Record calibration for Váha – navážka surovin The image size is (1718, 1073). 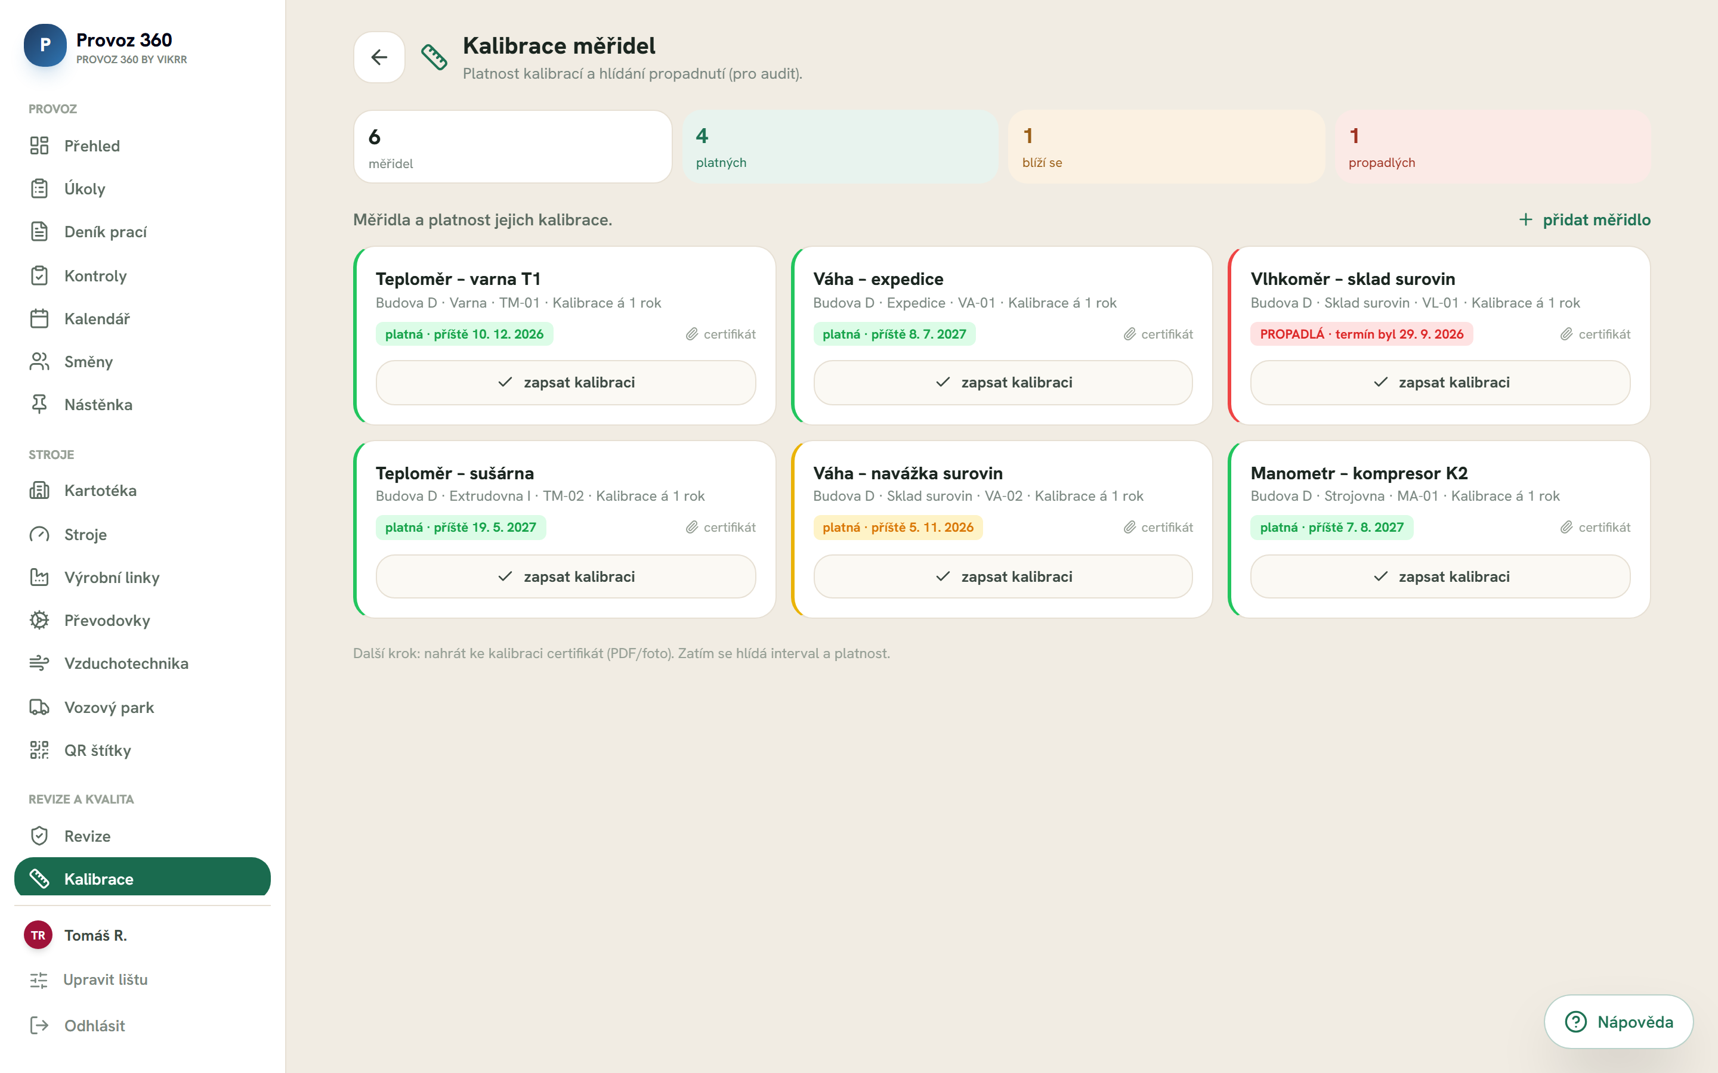pos(1002,576)
